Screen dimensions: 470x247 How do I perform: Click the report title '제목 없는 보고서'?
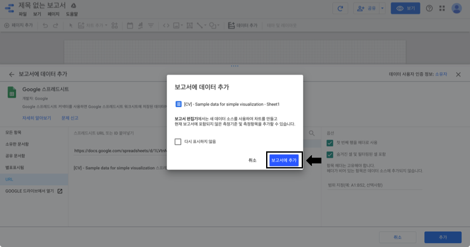point(42,5)
